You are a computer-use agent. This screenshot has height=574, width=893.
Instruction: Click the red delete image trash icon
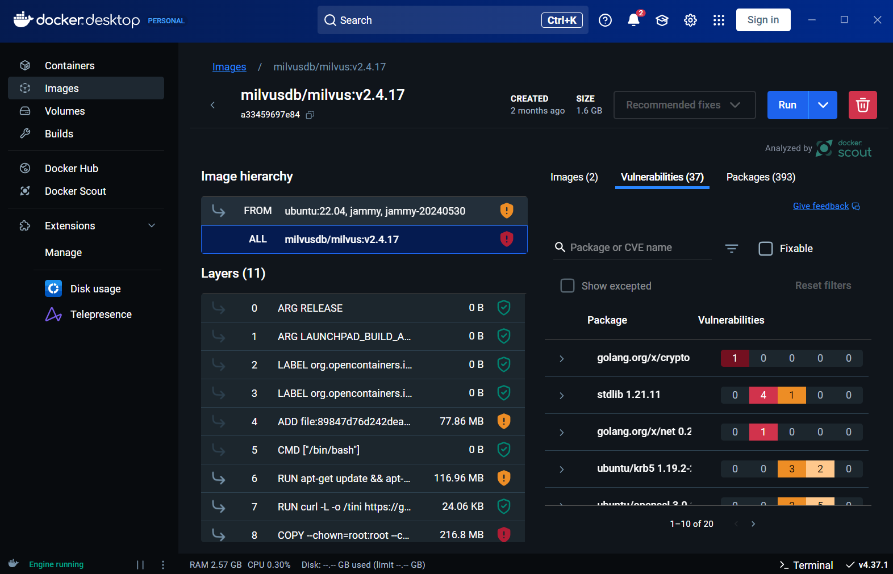point(862,105)
